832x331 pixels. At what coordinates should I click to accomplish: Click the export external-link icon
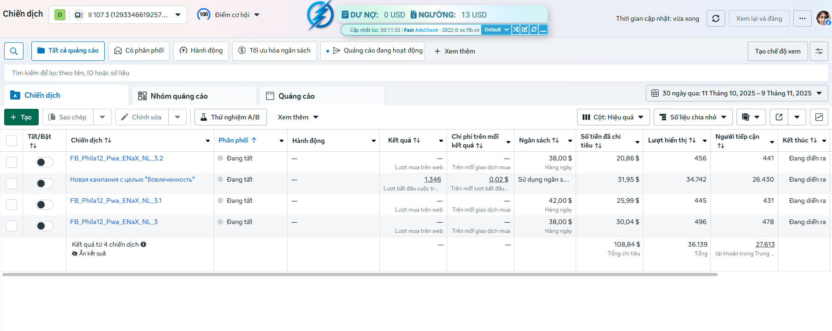click(x=779, y=117)
